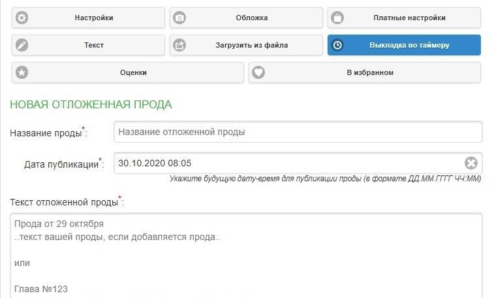This screenshot has width=492, height=298.
Task: Click the gear icon beside Настройки
Action: 22,18
